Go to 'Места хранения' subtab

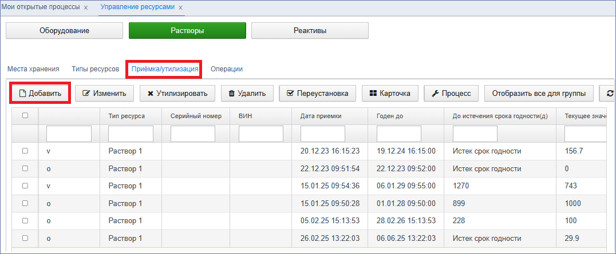[x=33, y=69]
